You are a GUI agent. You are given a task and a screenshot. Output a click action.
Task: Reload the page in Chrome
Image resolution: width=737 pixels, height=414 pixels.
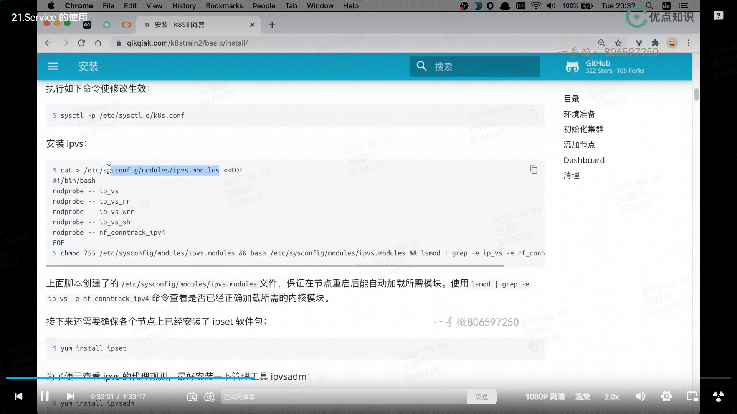coord(81,43)
